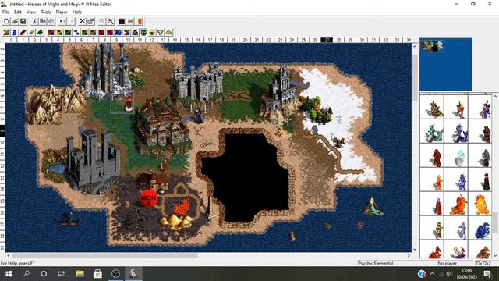Image resolution: width=499 pixels, height=281 pixels.
Task: Open Task View on the taskbar
Action: click(x=61, y=274)
